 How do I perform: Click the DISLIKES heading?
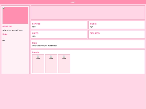point(95,33)
